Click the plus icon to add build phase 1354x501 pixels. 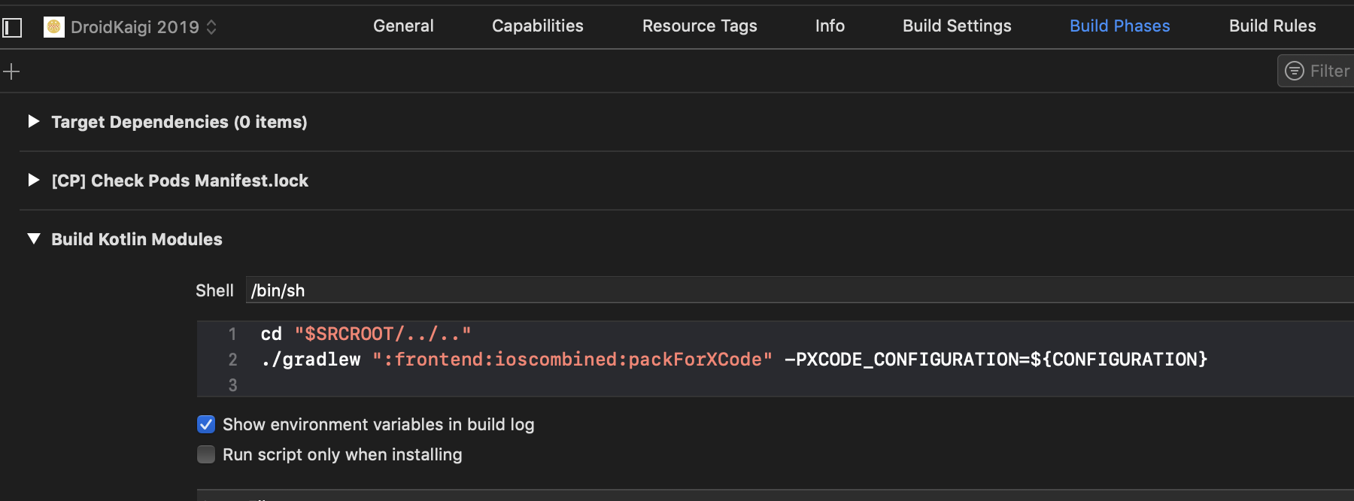pyautogui.click(x=11, y=71)
